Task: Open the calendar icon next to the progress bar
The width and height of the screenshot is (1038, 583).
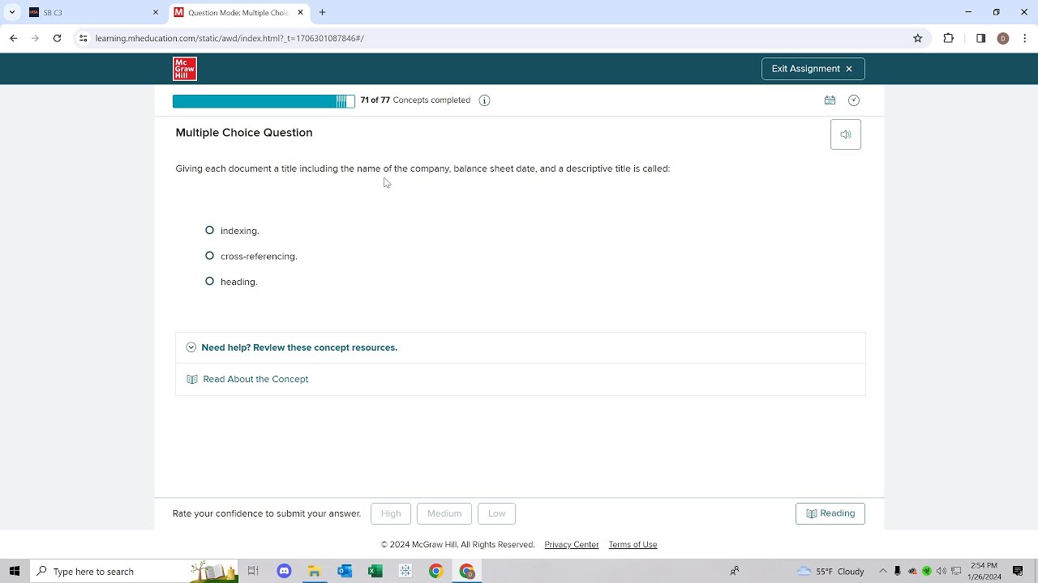Action: [x=830, y=100]
